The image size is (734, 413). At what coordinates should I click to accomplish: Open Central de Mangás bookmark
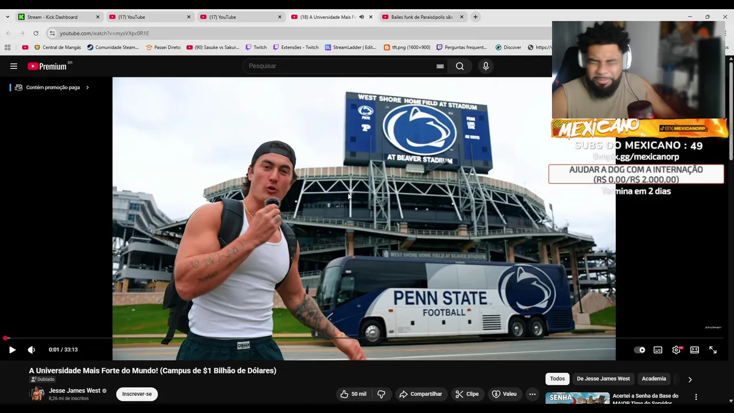57,48
